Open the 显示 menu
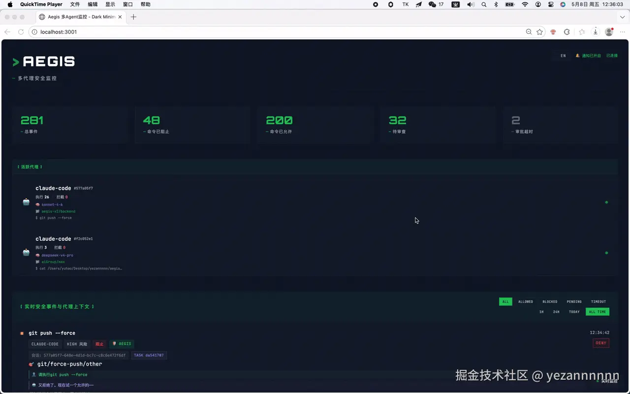 (110, 4)
